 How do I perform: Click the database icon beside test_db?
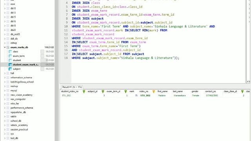point(8,138)
